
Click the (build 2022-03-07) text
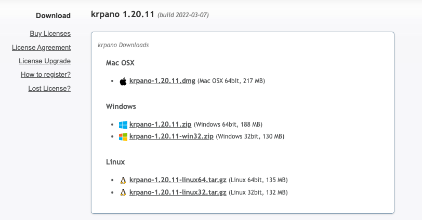click(183, 15)
